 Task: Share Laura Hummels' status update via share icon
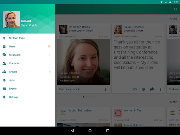[135, 89]
